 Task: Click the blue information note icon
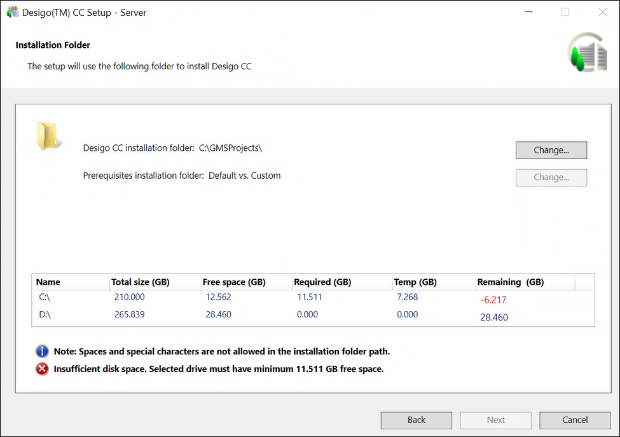coord(42,351)
